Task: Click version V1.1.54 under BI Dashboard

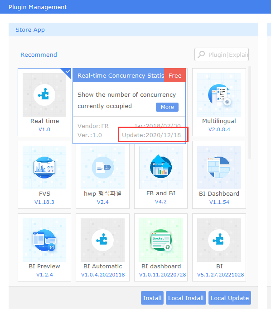Action: point(219,202)
